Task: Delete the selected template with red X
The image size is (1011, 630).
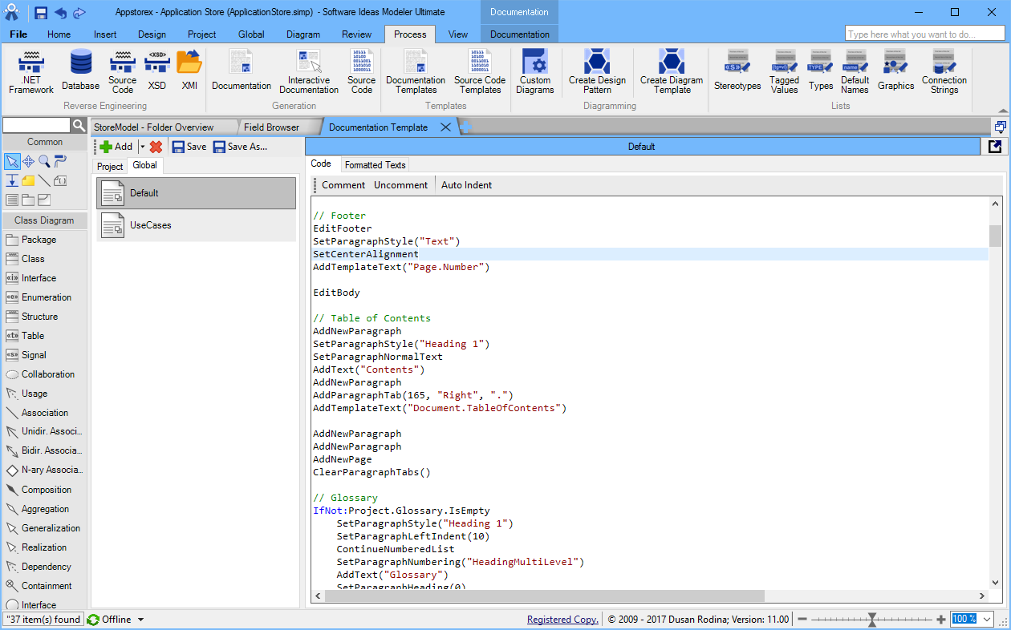Action: 156,147
